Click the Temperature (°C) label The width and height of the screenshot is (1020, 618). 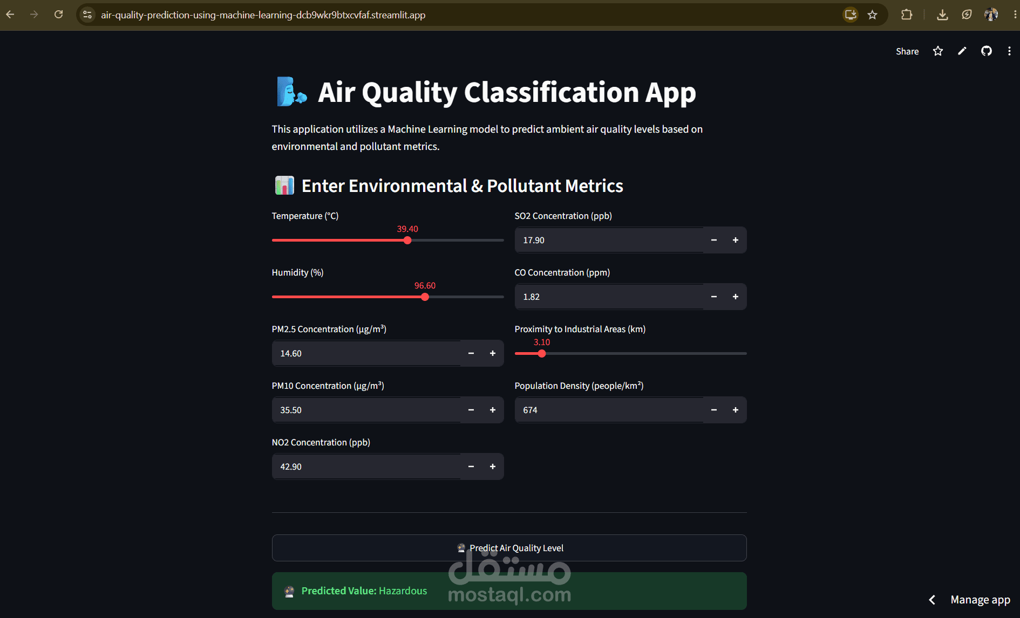coord(305,216)
